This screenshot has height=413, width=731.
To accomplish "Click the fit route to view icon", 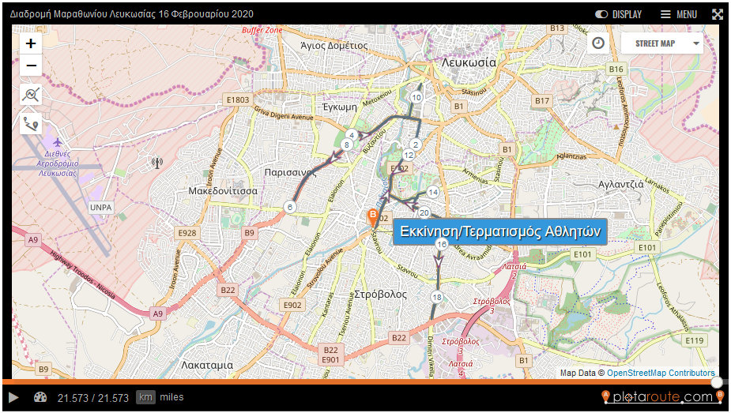I will pos(31,96).
